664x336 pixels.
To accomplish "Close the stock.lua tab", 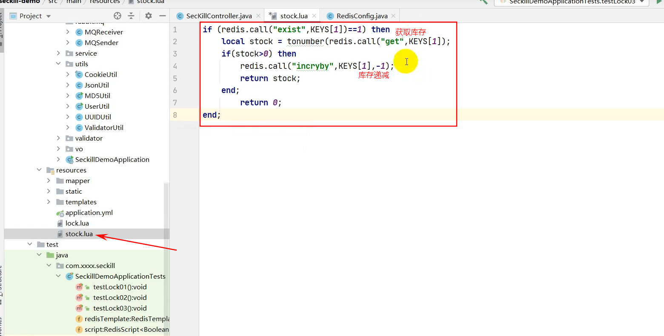I will (x=314, y=16).
